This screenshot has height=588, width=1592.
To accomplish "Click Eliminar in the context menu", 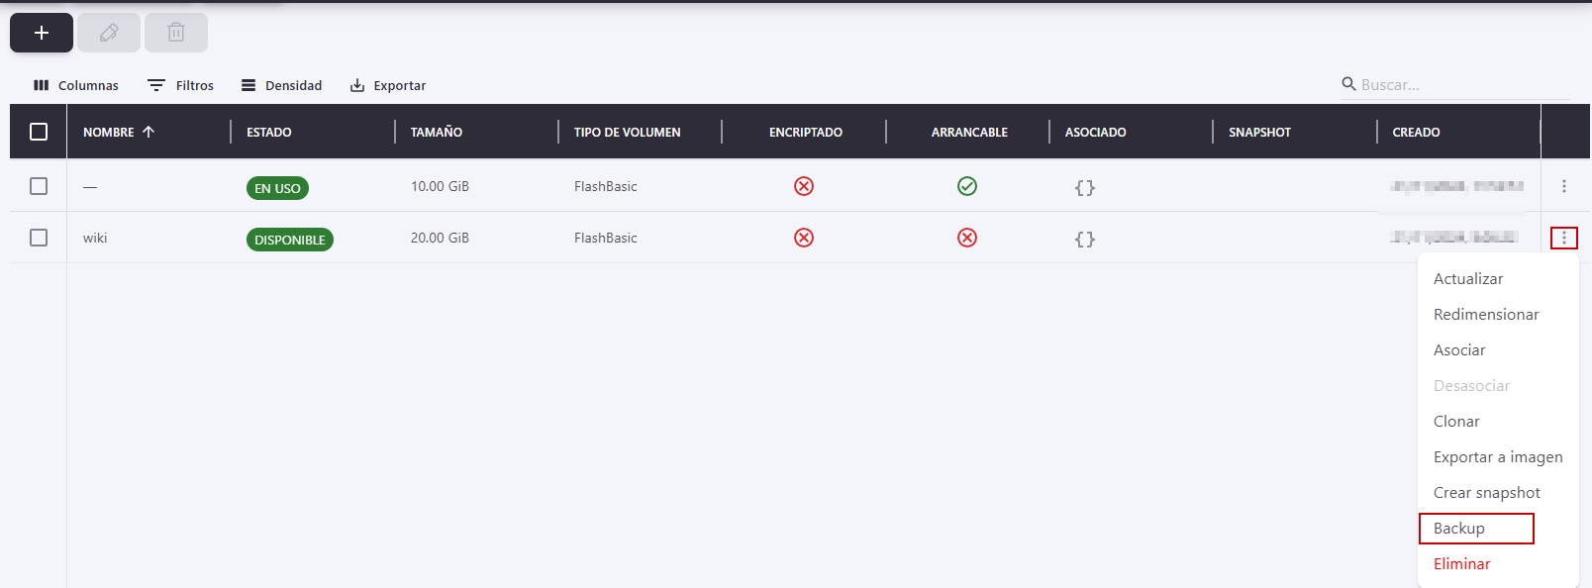I will click(1461, 564).
